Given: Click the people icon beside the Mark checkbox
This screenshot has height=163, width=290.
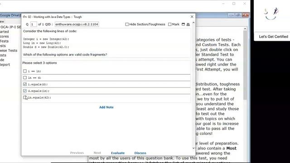Looking at the screenshot, I should pos(188,24).
